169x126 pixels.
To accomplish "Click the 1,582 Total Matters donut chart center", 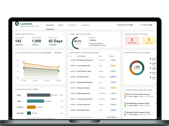I will 137,68.
